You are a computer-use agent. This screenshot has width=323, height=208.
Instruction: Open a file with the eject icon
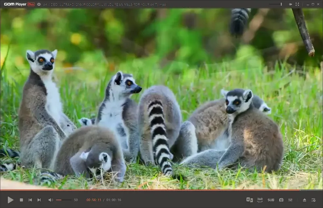click(304, 200)
